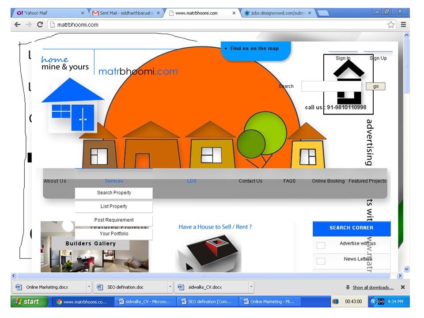The width and height of the screenshot is (424, 318).
Task: Open Featured Projects from the nav bar
Action: tap(367, 181)
